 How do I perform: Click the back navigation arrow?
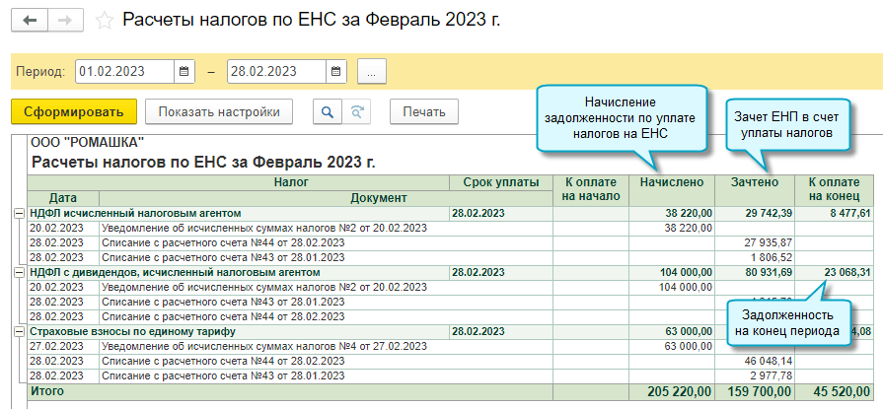[29, 21]
